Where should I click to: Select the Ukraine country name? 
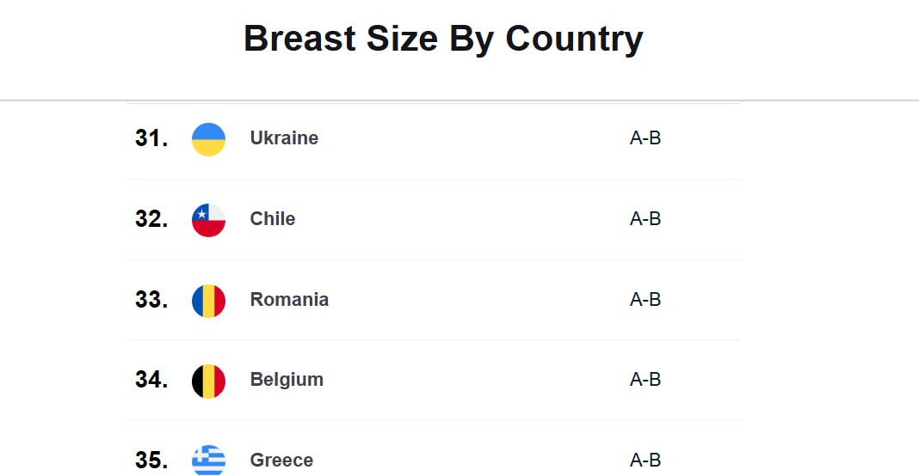tap(284, 138)
